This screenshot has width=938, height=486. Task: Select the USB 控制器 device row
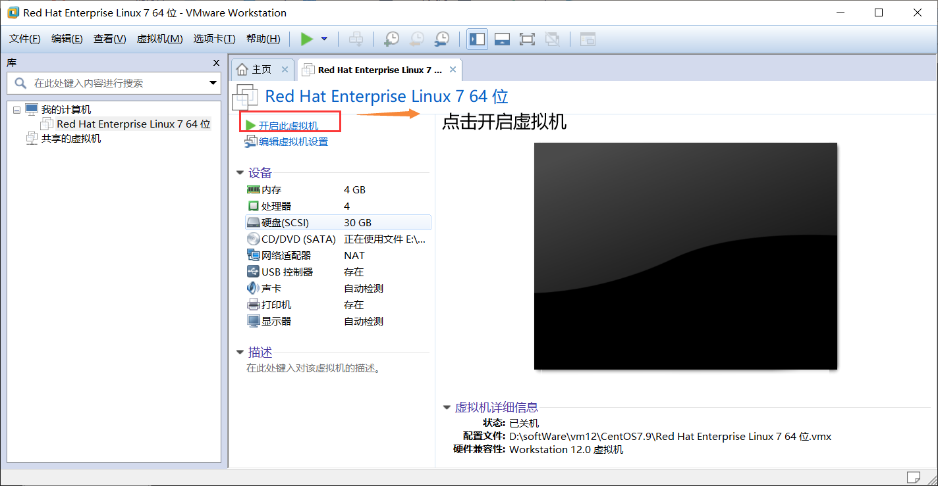(337, 272)
